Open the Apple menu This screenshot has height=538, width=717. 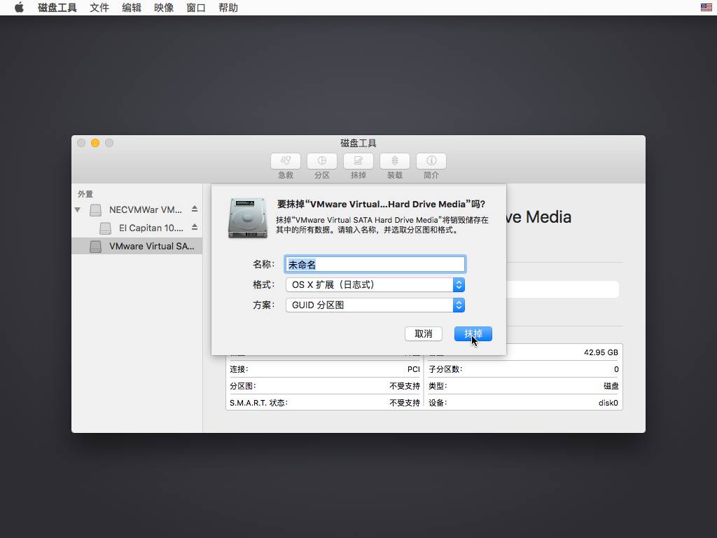tap(19, 7)
